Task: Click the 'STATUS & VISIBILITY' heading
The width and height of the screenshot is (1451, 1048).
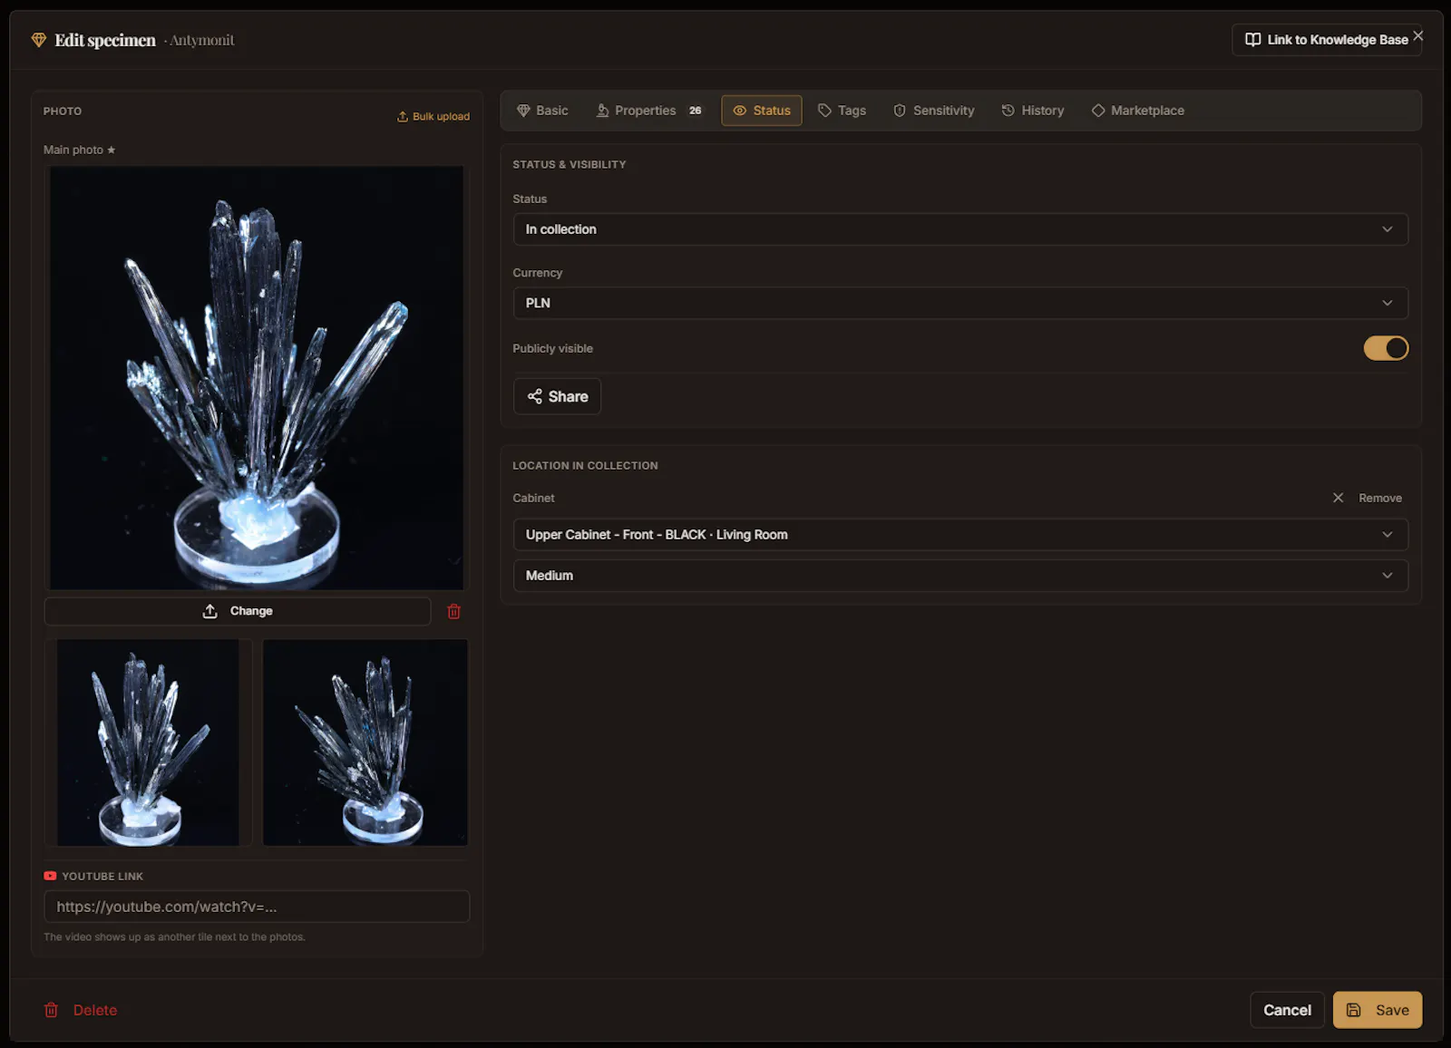Action: point(570,165)
